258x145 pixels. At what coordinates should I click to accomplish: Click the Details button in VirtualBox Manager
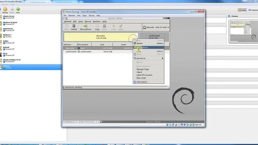coord(242,10)
